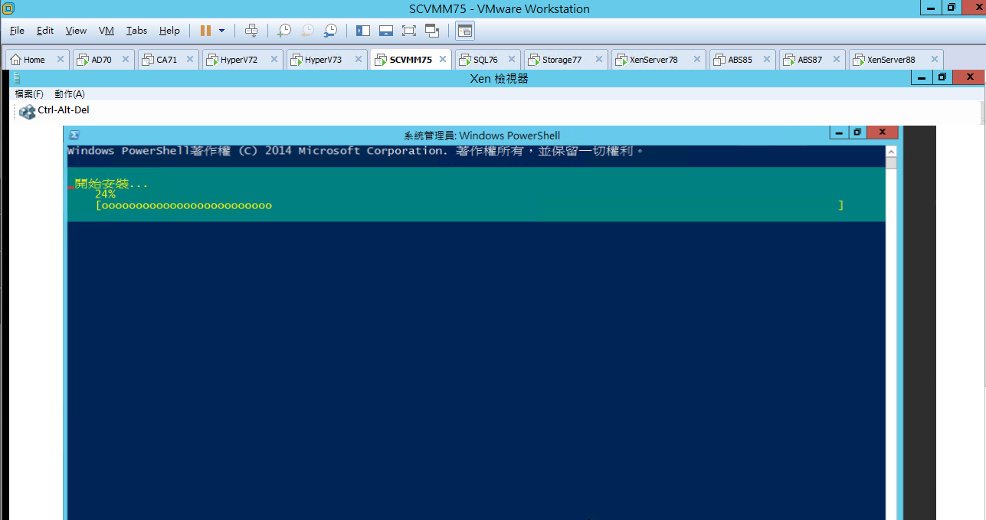Close the XenServer78 tab
986x520 pixels.
[697, 59]
